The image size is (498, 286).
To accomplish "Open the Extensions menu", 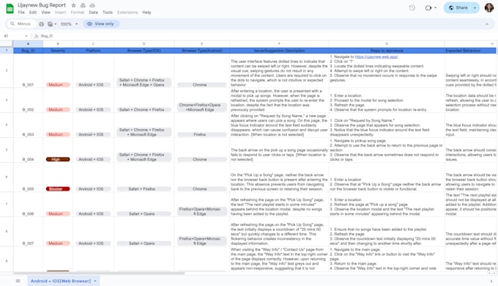I will click(127, 12).
